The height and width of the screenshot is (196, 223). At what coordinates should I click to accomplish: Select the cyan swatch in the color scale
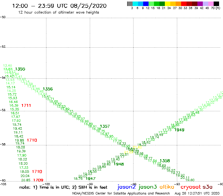tap(135, 4)
